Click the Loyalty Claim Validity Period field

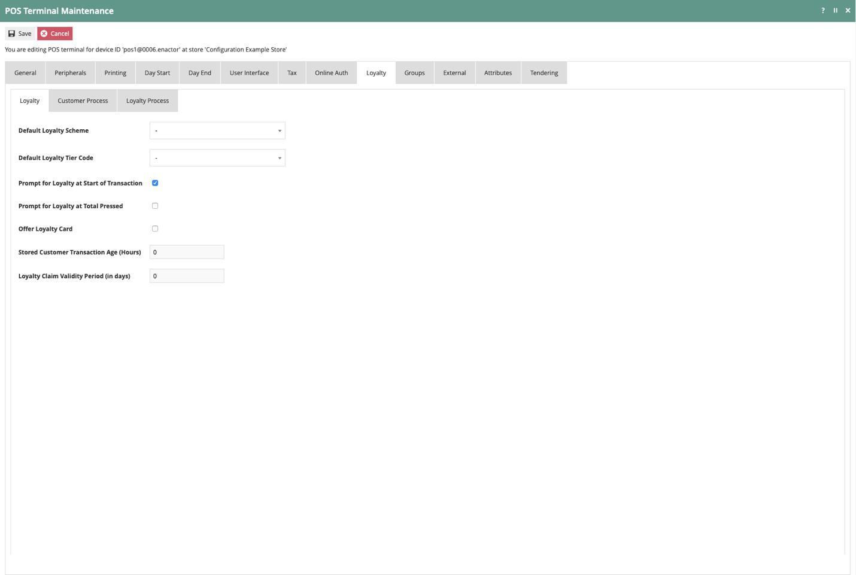point(187,276)
